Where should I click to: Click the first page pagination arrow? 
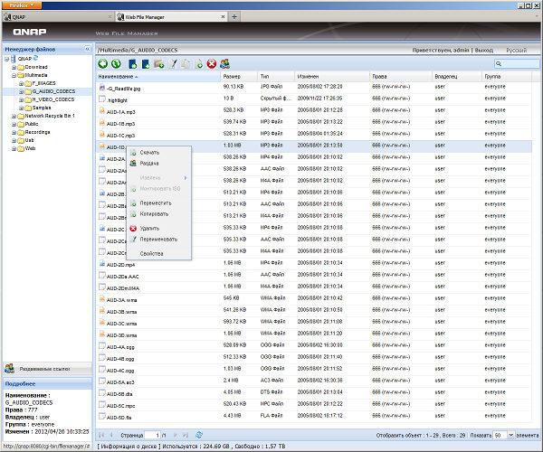coord(101,435)
